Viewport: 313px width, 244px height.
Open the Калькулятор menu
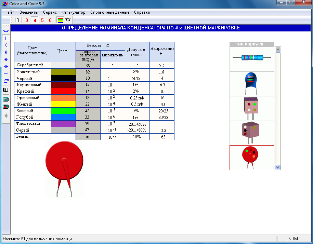point(74,12)
